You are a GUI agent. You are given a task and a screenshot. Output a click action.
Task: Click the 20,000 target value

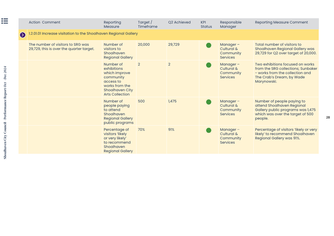click(x=144, y=45)
